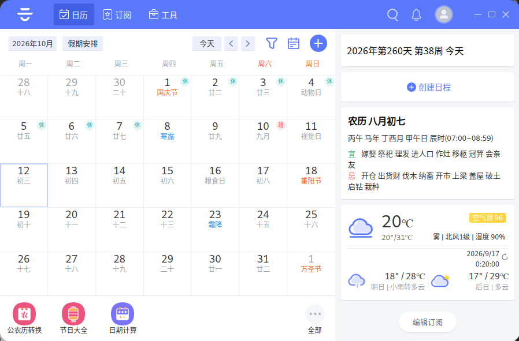Select October 1 国庆节

tap(167, 97)
